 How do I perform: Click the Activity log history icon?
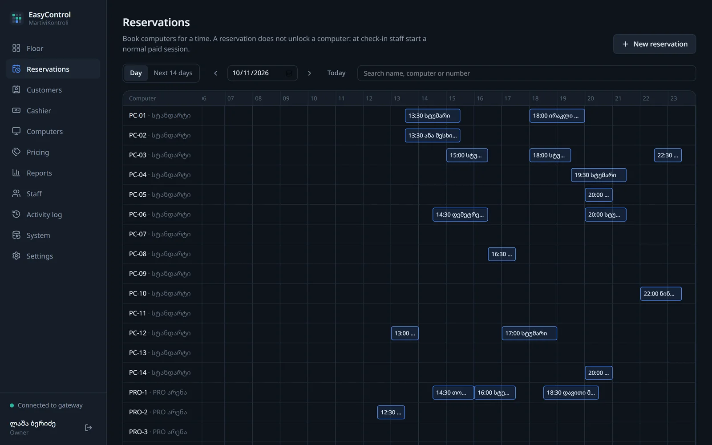pos(16,214)
